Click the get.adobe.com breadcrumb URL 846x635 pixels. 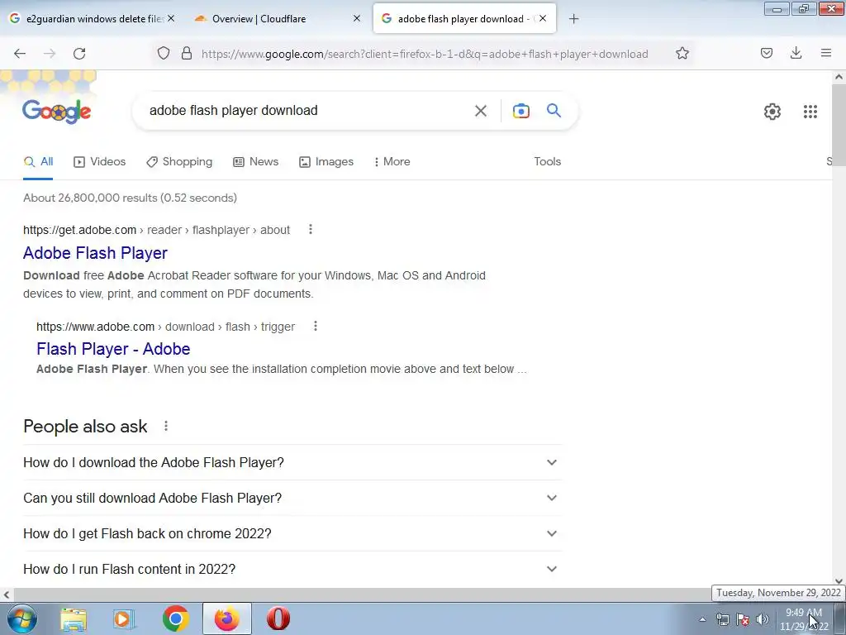click(x=156, y=230)
